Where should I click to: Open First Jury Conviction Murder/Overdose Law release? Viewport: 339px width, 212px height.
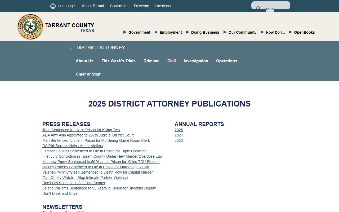tap(102, 156)
